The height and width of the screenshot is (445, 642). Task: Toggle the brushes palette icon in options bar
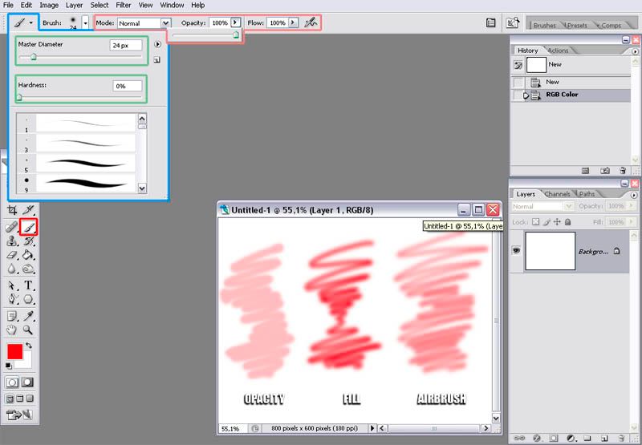(x=491, y=23)
